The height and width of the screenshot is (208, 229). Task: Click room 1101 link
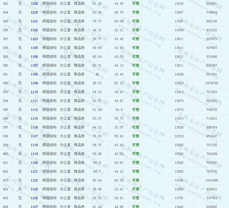click(34, 21)
